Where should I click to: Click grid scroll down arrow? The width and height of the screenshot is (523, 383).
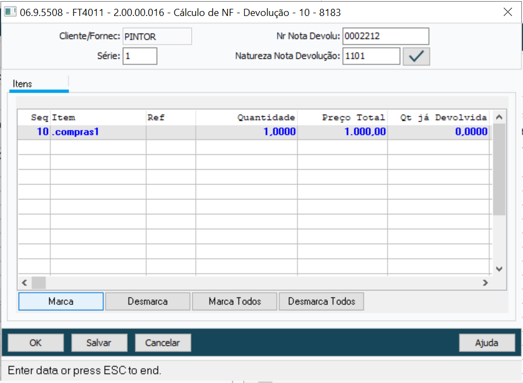tap(499, 268)
